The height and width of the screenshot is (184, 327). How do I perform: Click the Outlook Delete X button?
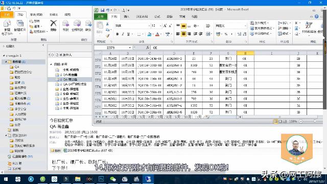coord(53,26)
